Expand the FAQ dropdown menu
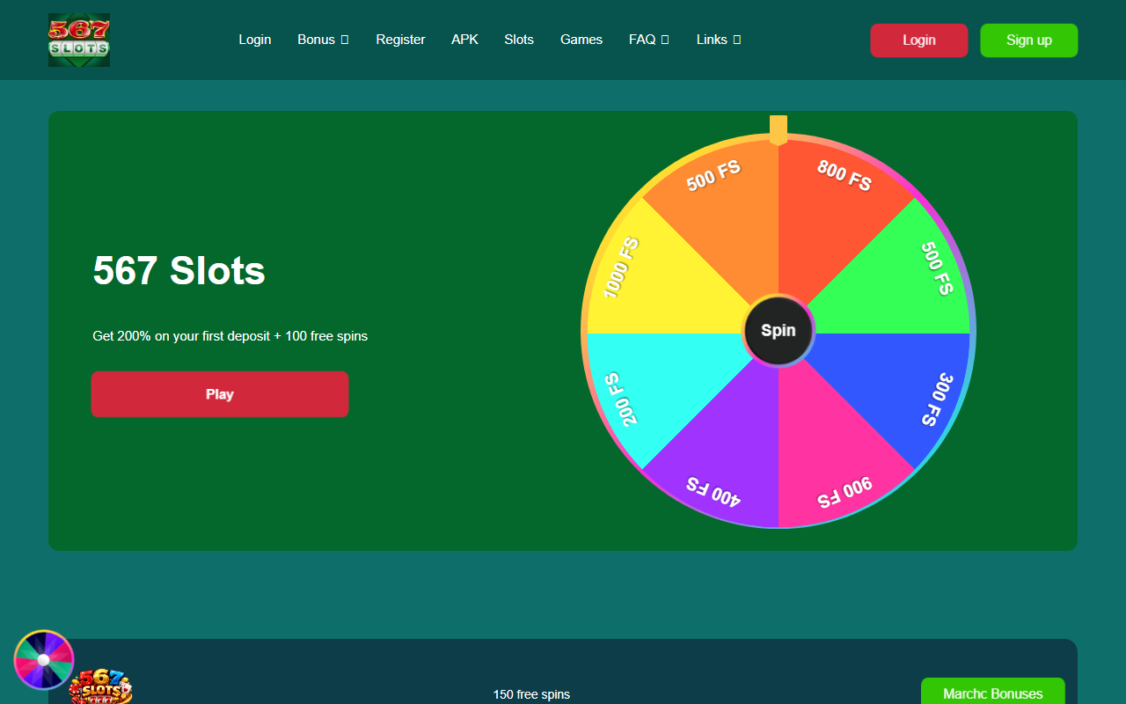The width and height of the screenshot is (1126, 704). pos(649,40)
